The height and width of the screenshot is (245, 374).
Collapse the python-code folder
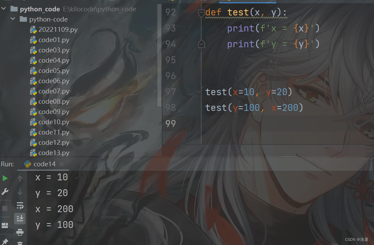point(13,18)
